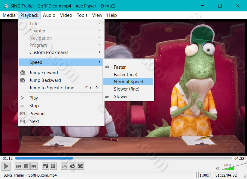Expand the Custom Bookmarks submenu arrow
Viewport: 247px width, 179px height.
coord(99,52)
